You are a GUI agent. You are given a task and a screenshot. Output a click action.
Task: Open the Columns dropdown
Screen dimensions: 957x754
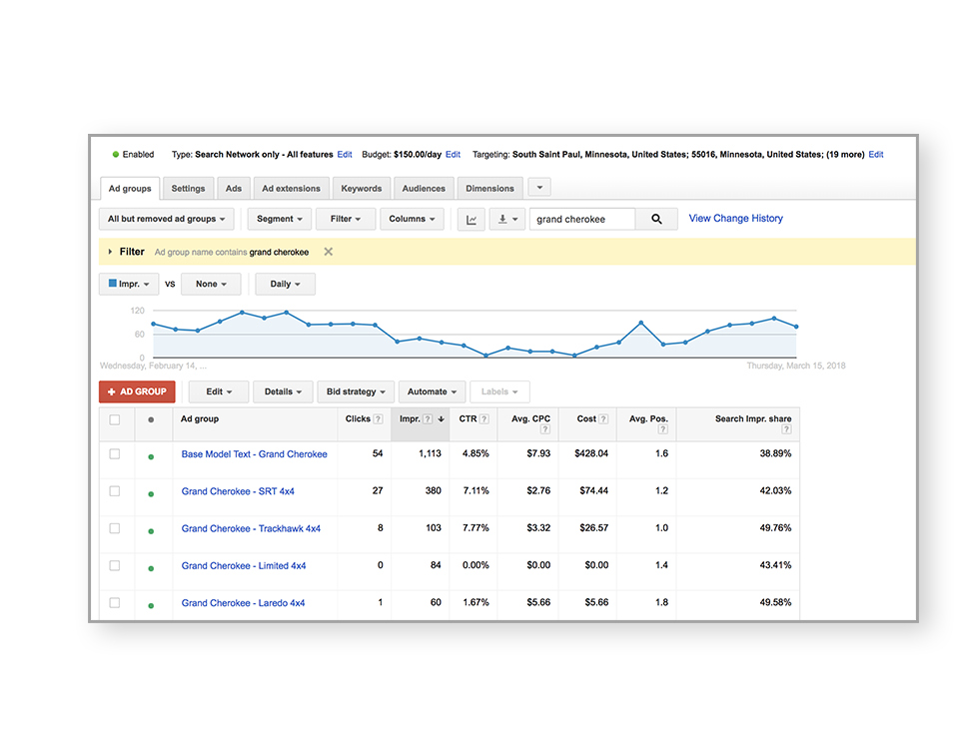pyautogui.click(x=412, y=219)
